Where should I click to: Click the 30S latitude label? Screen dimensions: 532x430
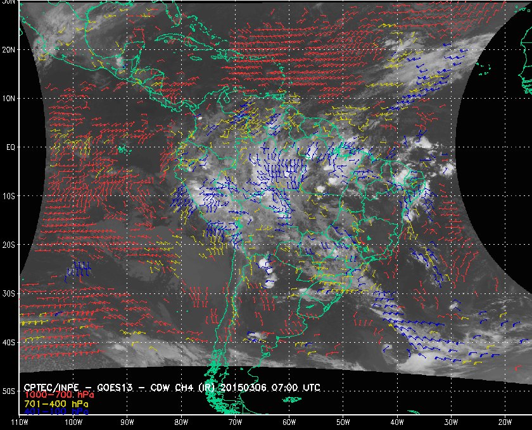tap(8, 294)
